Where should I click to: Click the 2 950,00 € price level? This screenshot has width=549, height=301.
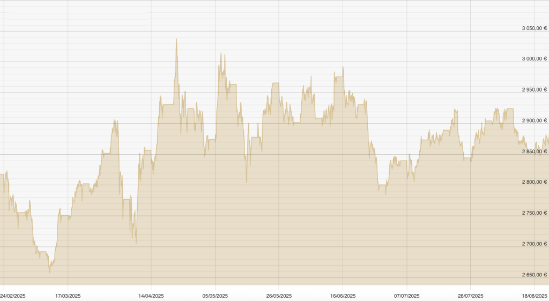click(x=534, y=89)
